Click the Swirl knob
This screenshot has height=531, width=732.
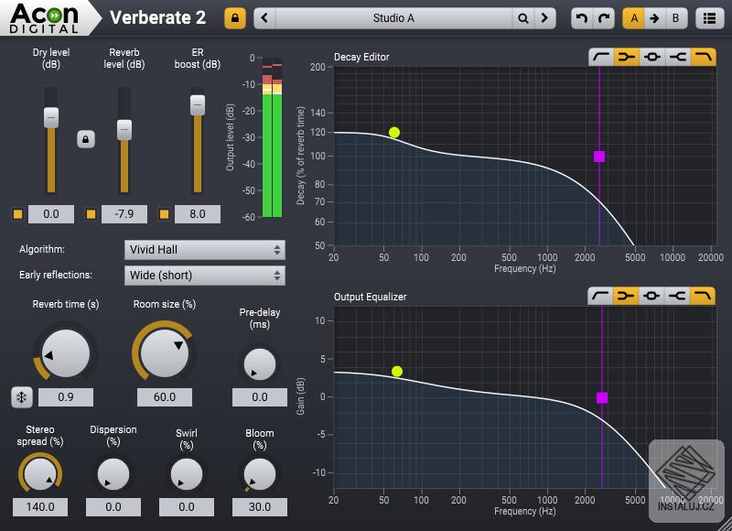pos(187,473)
